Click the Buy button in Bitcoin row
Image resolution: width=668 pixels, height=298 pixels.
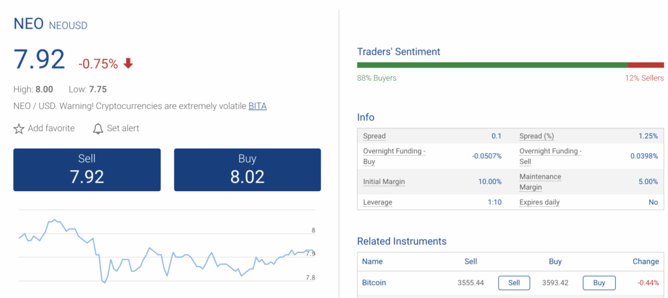[599, 282]
